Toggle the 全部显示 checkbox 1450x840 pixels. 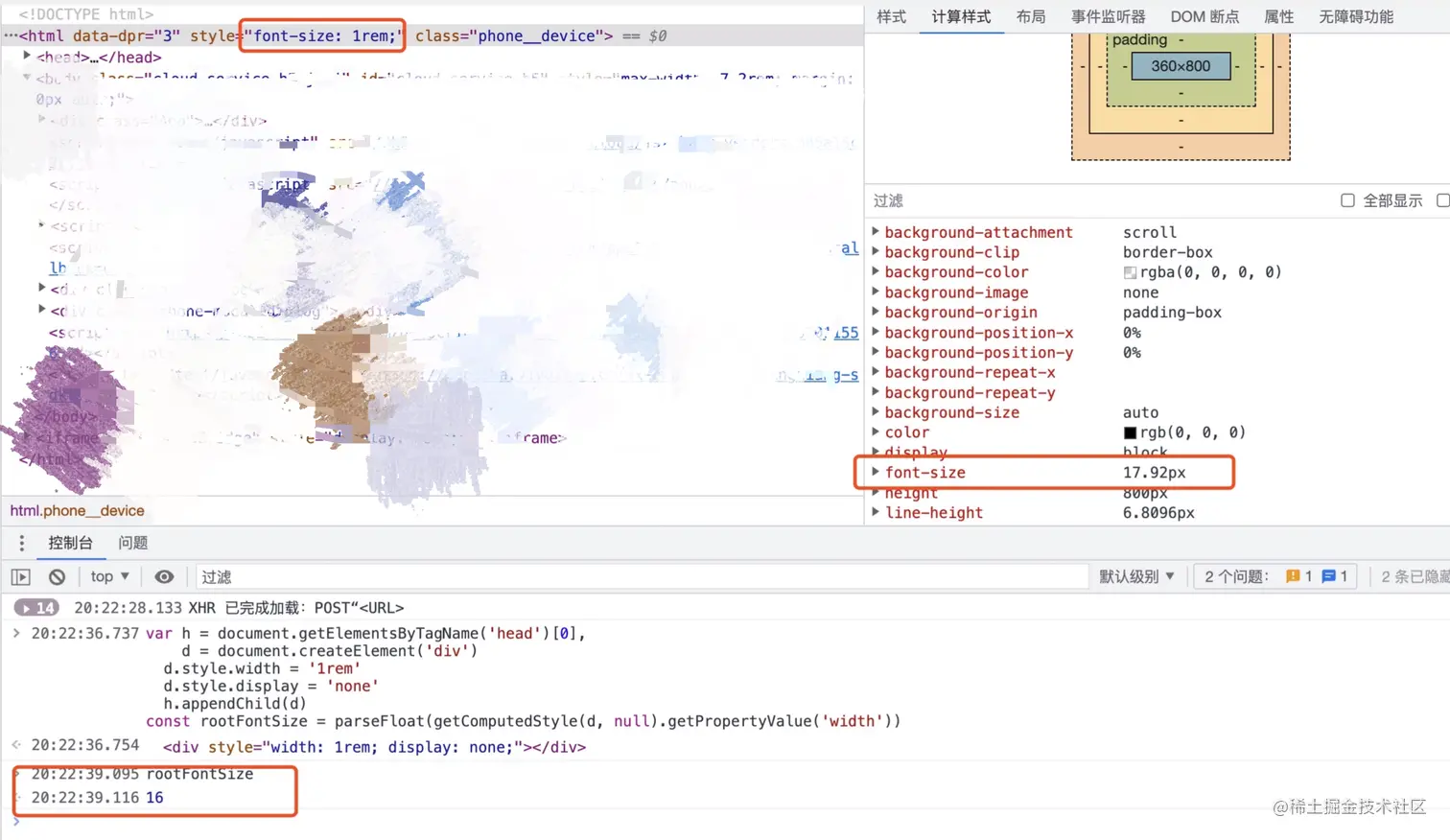click(1347, 200)
